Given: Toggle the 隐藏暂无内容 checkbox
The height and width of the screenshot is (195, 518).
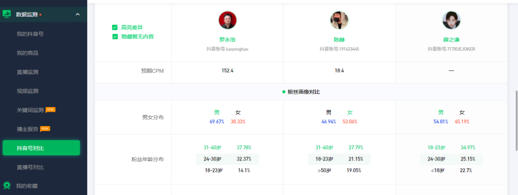Looking at the screenshot, I should (115, 36).
